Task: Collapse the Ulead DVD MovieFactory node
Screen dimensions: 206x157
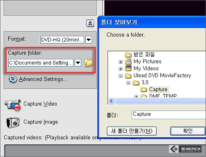Action: point(120,76)
